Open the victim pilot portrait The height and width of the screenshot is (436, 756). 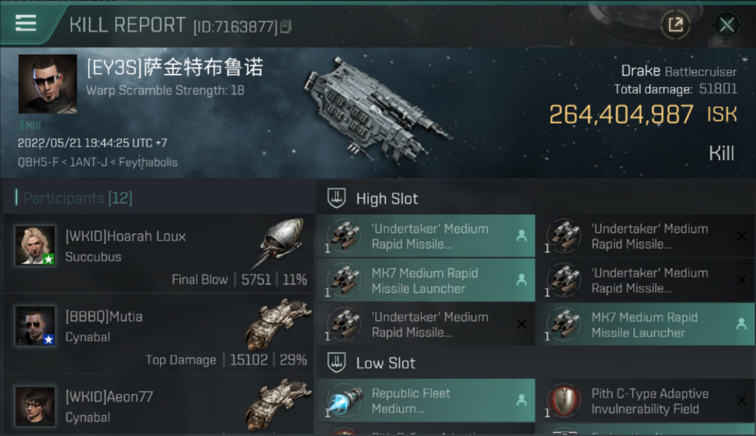pos(48,84)
